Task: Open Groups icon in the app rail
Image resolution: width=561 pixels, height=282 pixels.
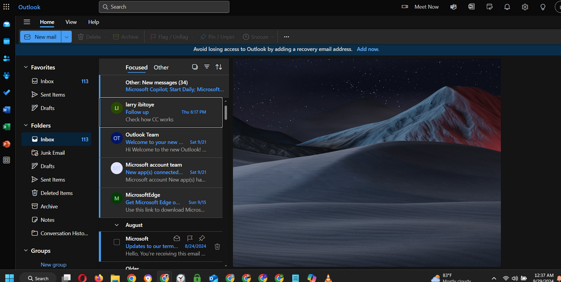Action: (6, 76)
